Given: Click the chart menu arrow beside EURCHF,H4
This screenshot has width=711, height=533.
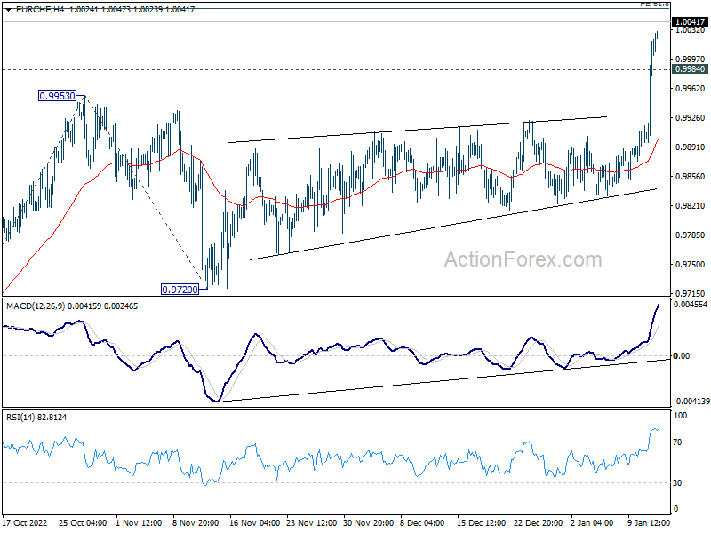Looking at the screenshot, I should pyautogui.click(x=8, y=10).
